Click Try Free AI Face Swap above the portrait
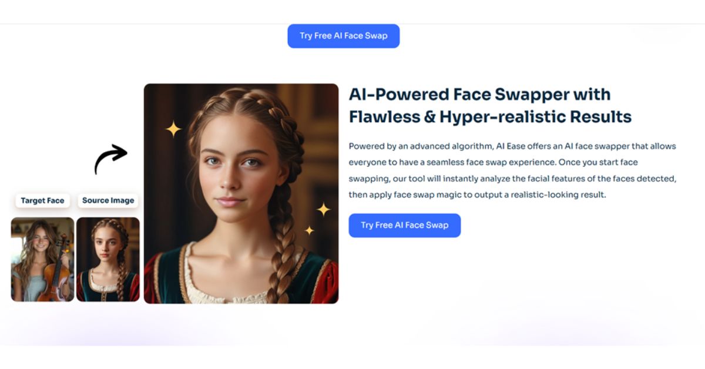Screen dimensions: 705x369 (344, 36)
